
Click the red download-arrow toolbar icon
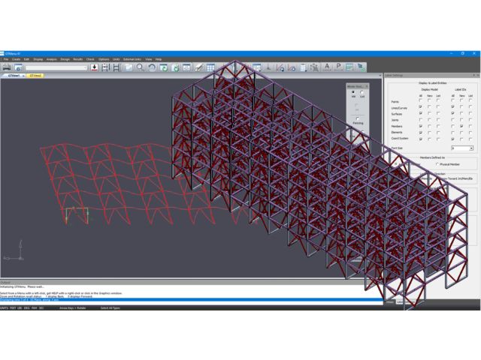[94, 67]
